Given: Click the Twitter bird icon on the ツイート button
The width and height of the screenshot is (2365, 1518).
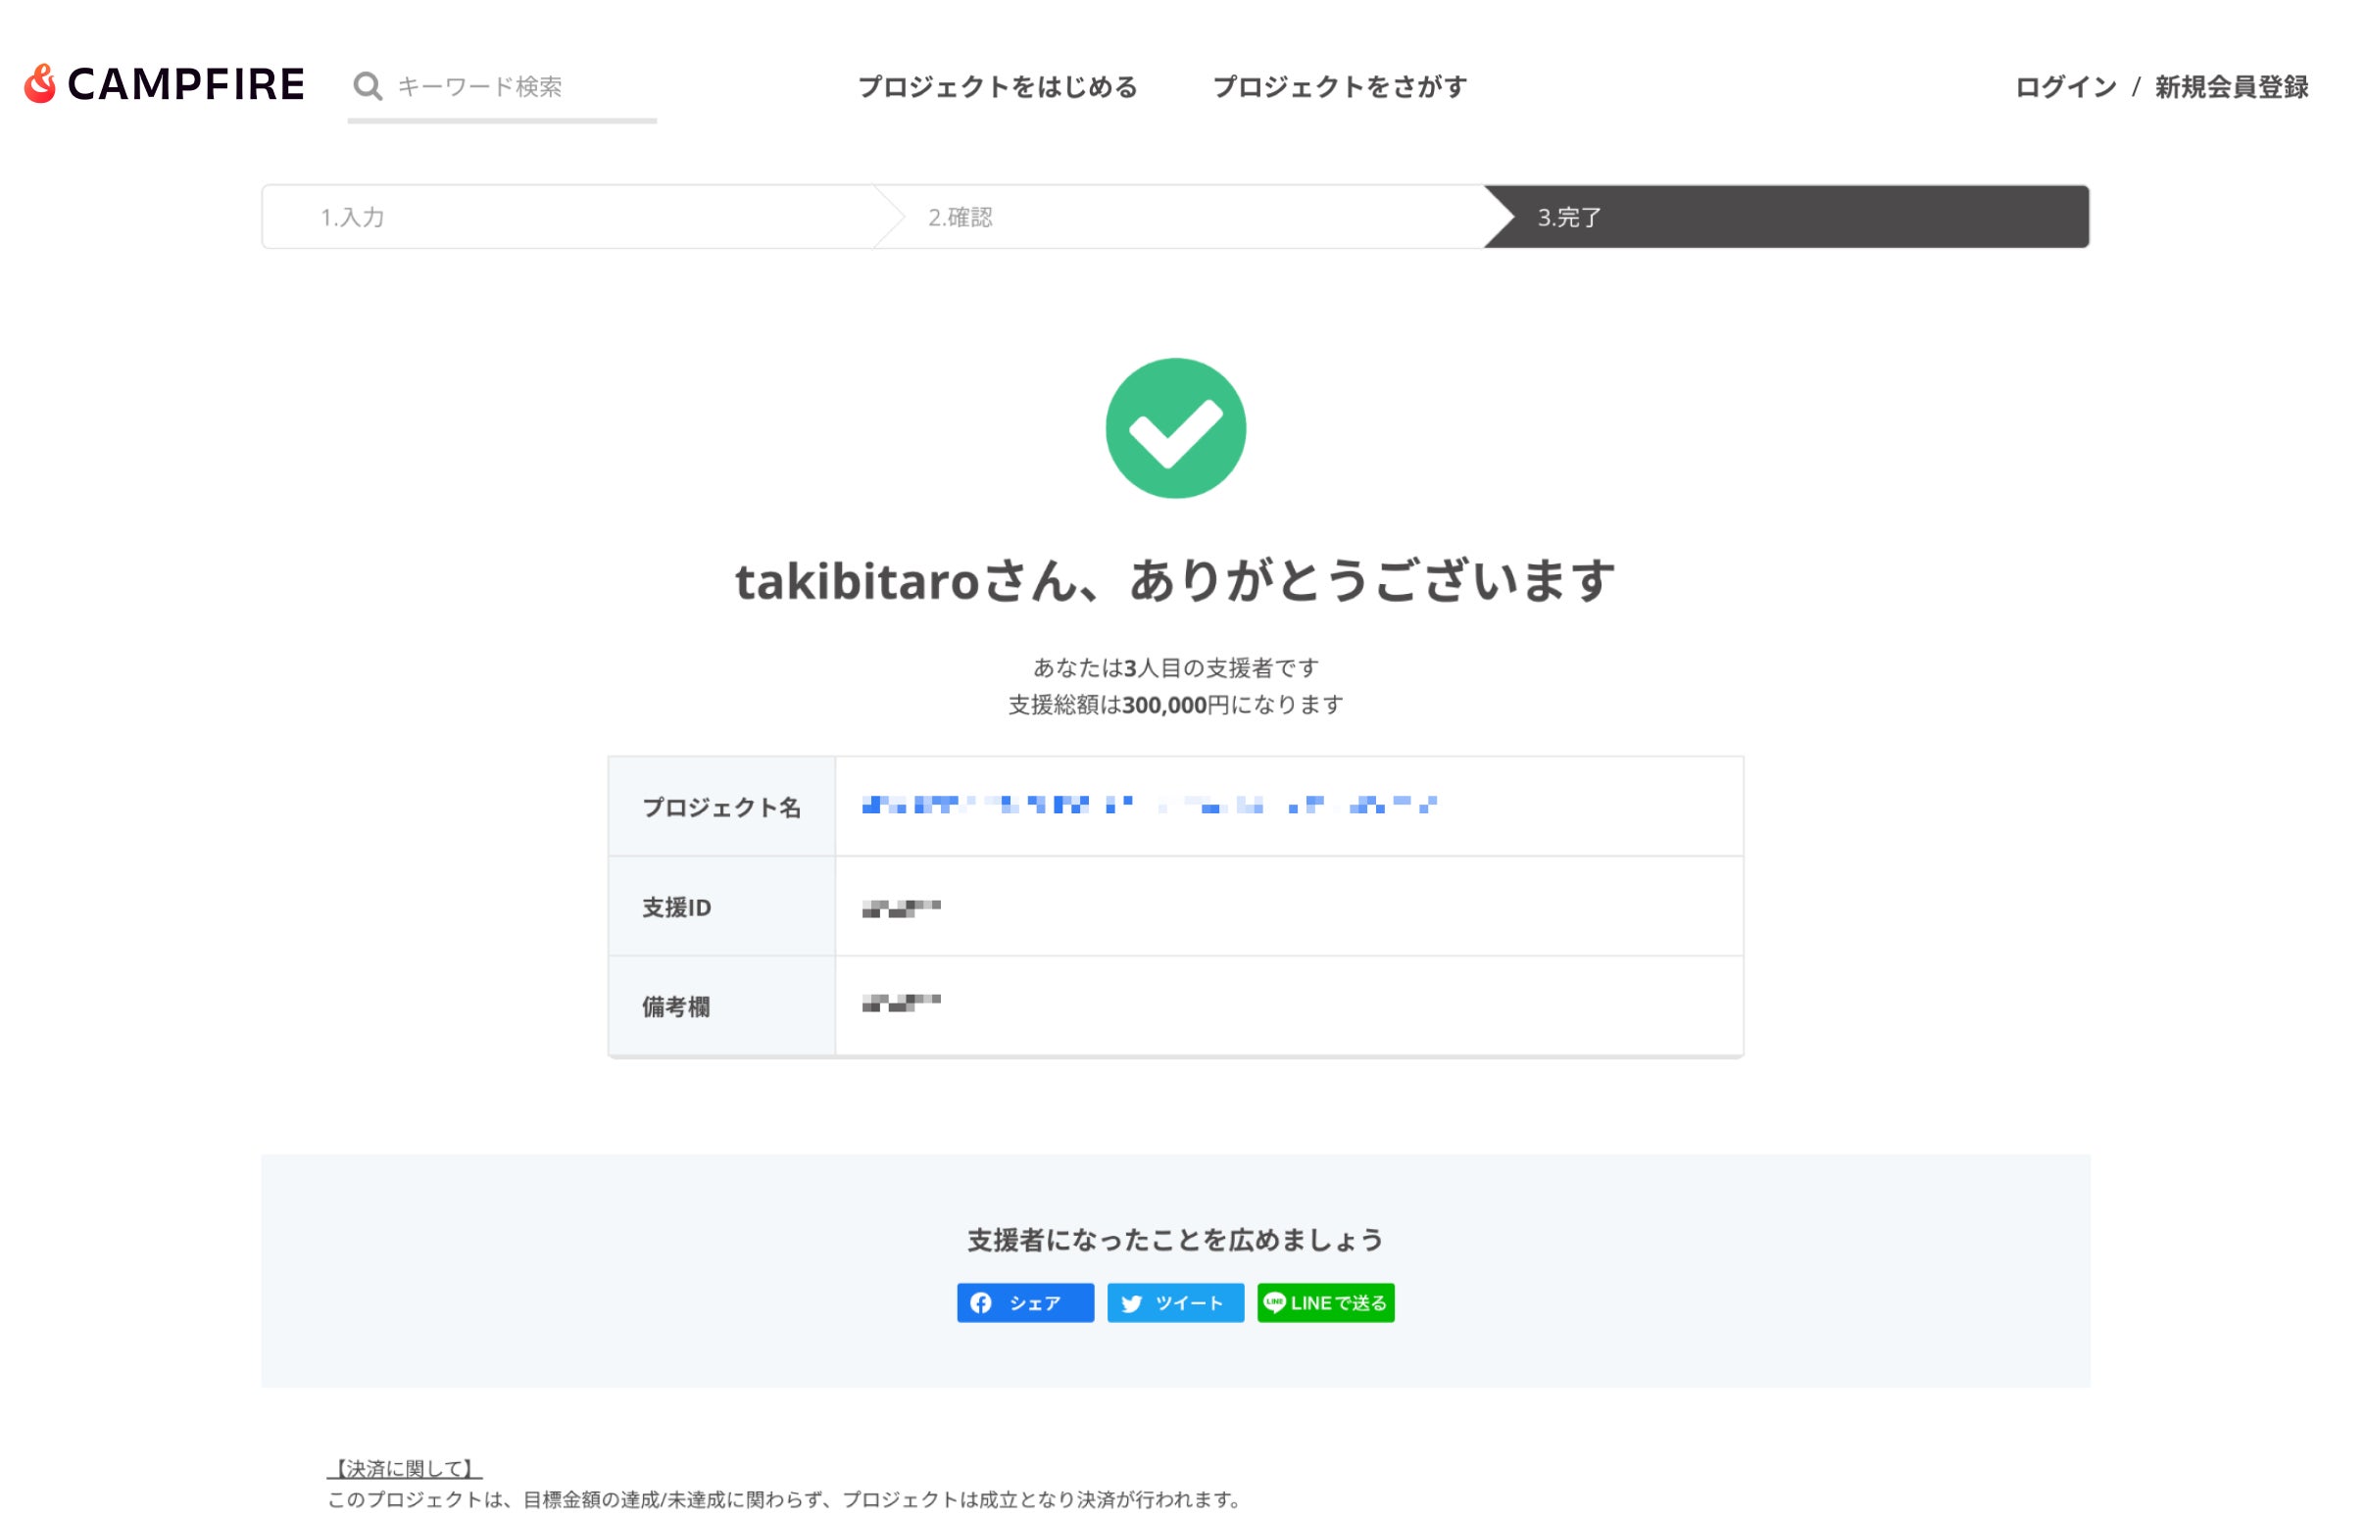Looking at the screenshot, I should 1133,1303.
